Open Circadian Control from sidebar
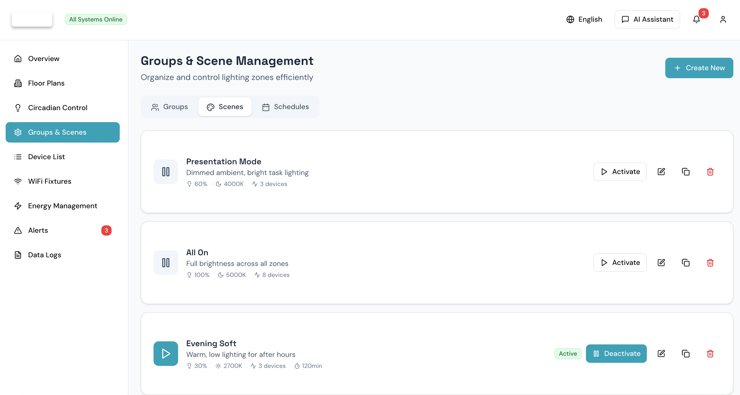 point(58,108)
